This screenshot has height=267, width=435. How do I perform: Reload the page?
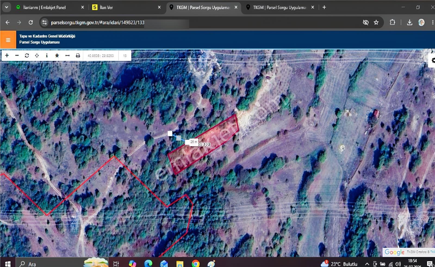(31, 23)
